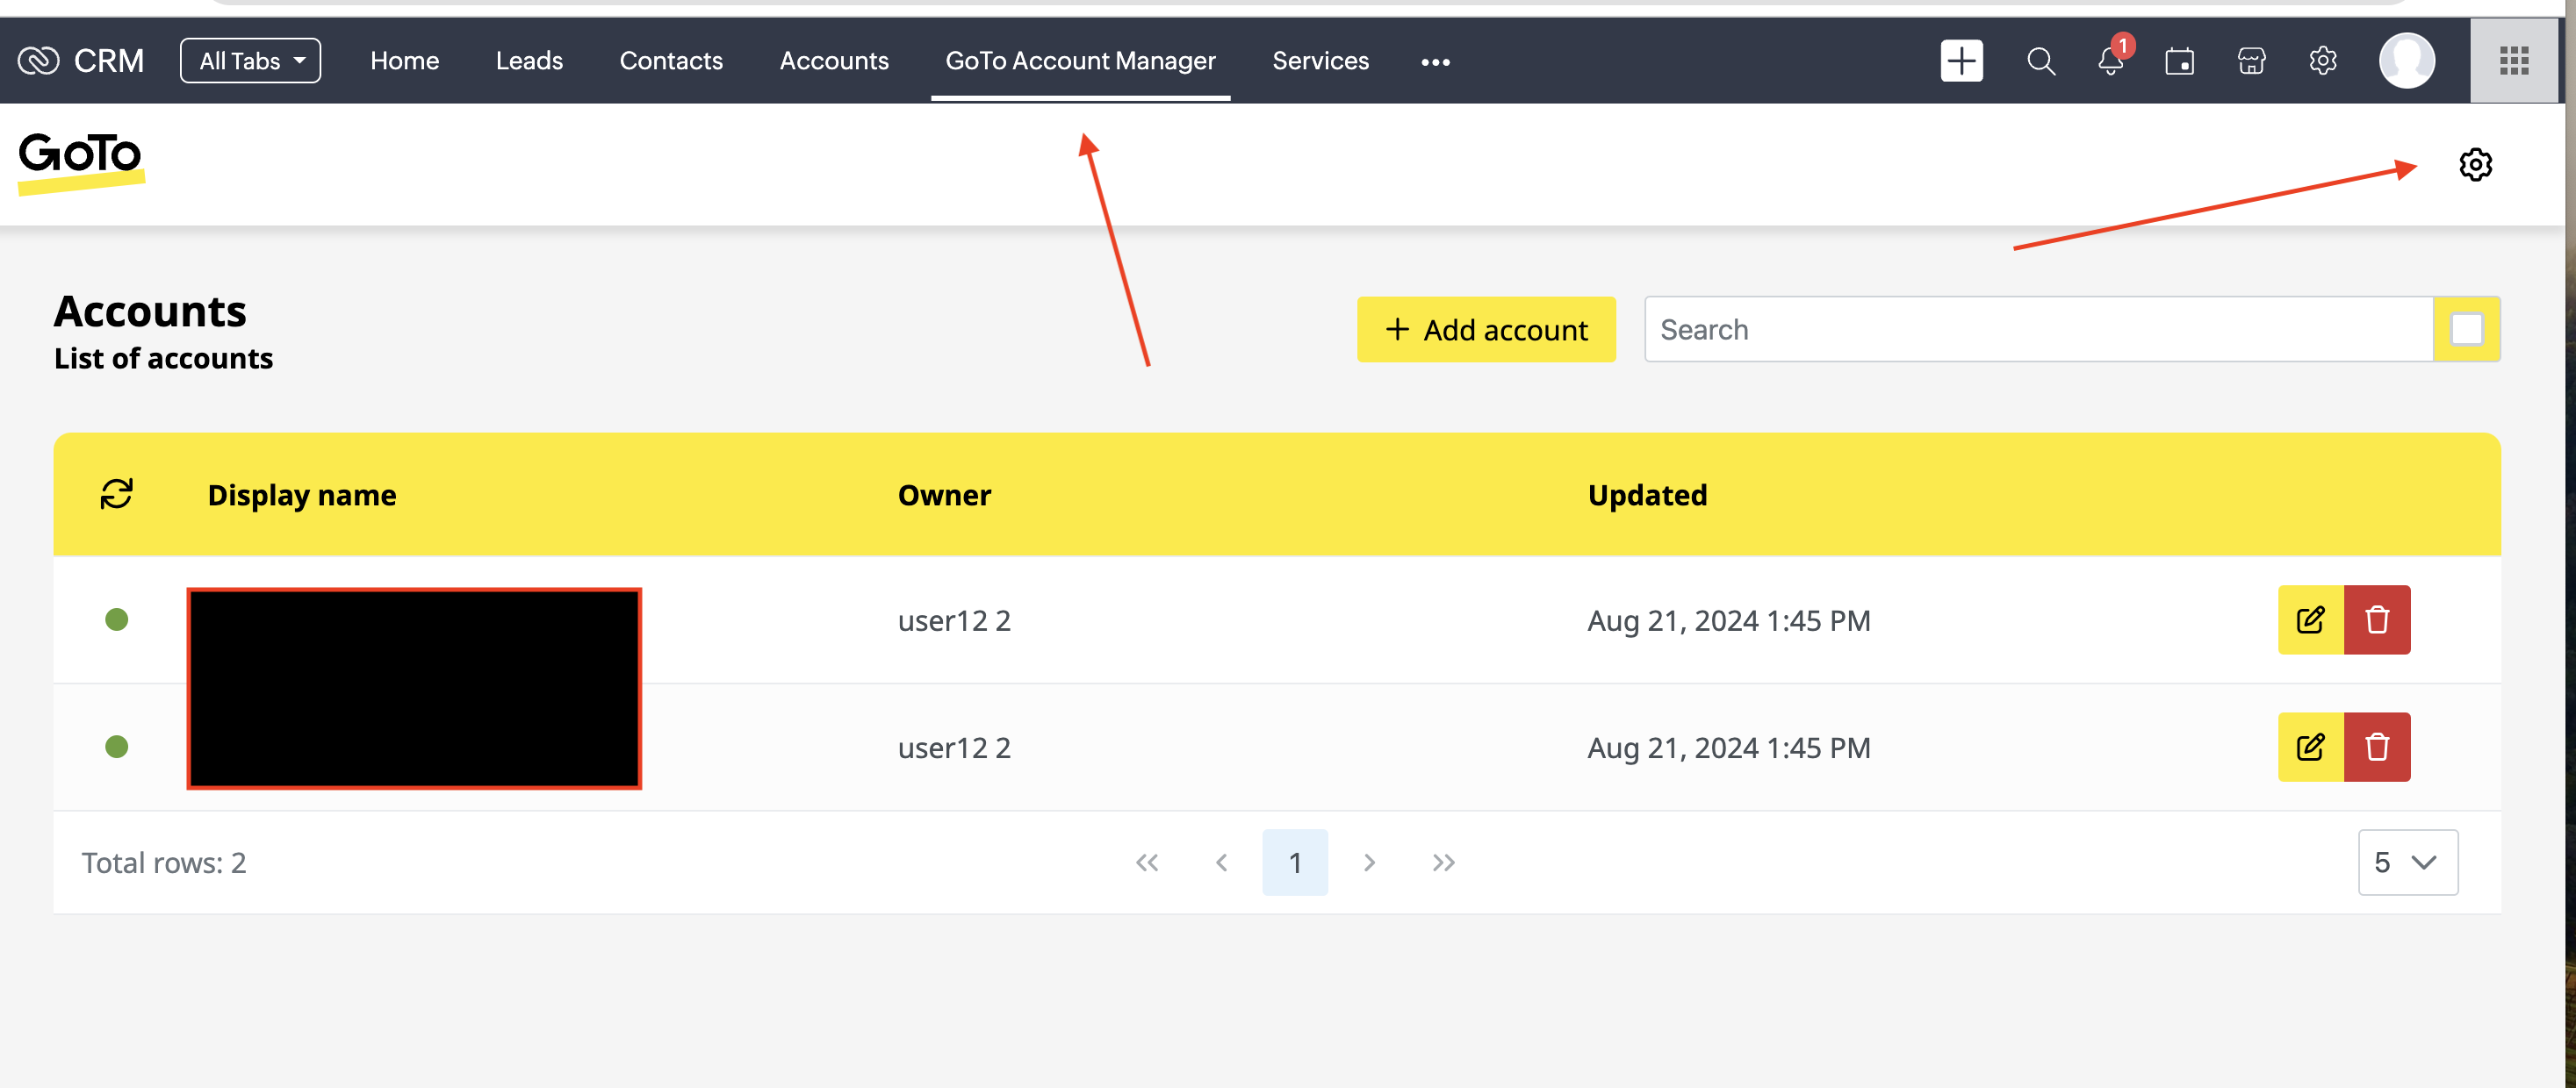Click the Add account button
2576x1088 pixels.
pyautogui.click(x=1486, y=330)
